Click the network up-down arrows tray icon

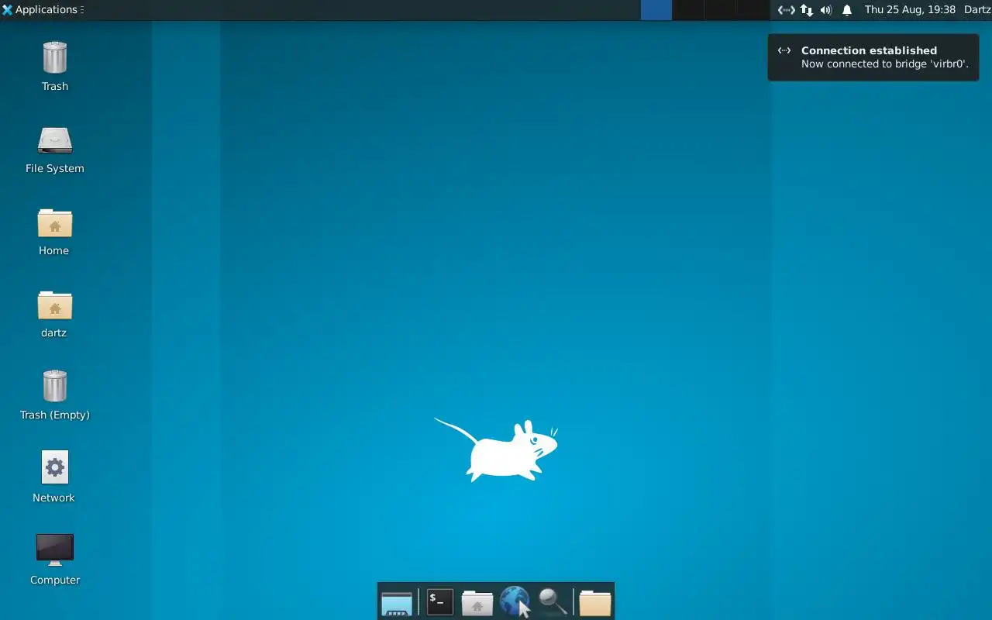[x=807, y=10]
